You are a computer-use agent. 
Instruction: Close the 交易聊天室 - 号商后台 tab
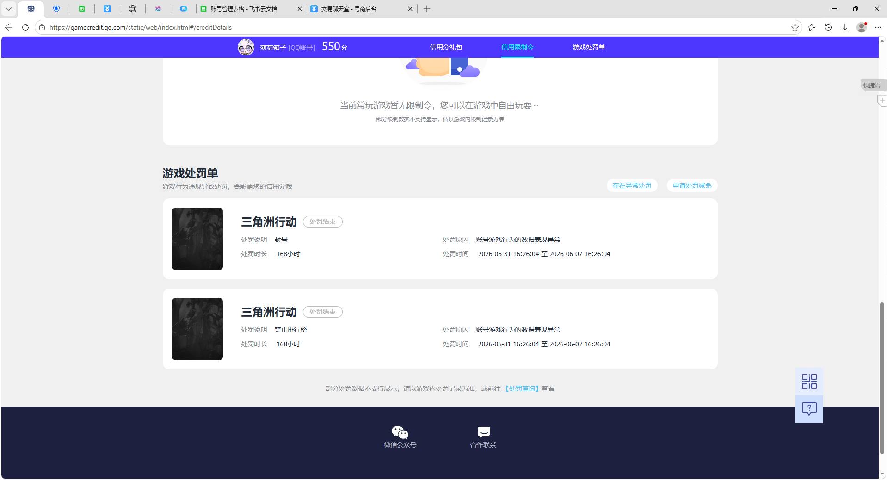pos(410,9)
